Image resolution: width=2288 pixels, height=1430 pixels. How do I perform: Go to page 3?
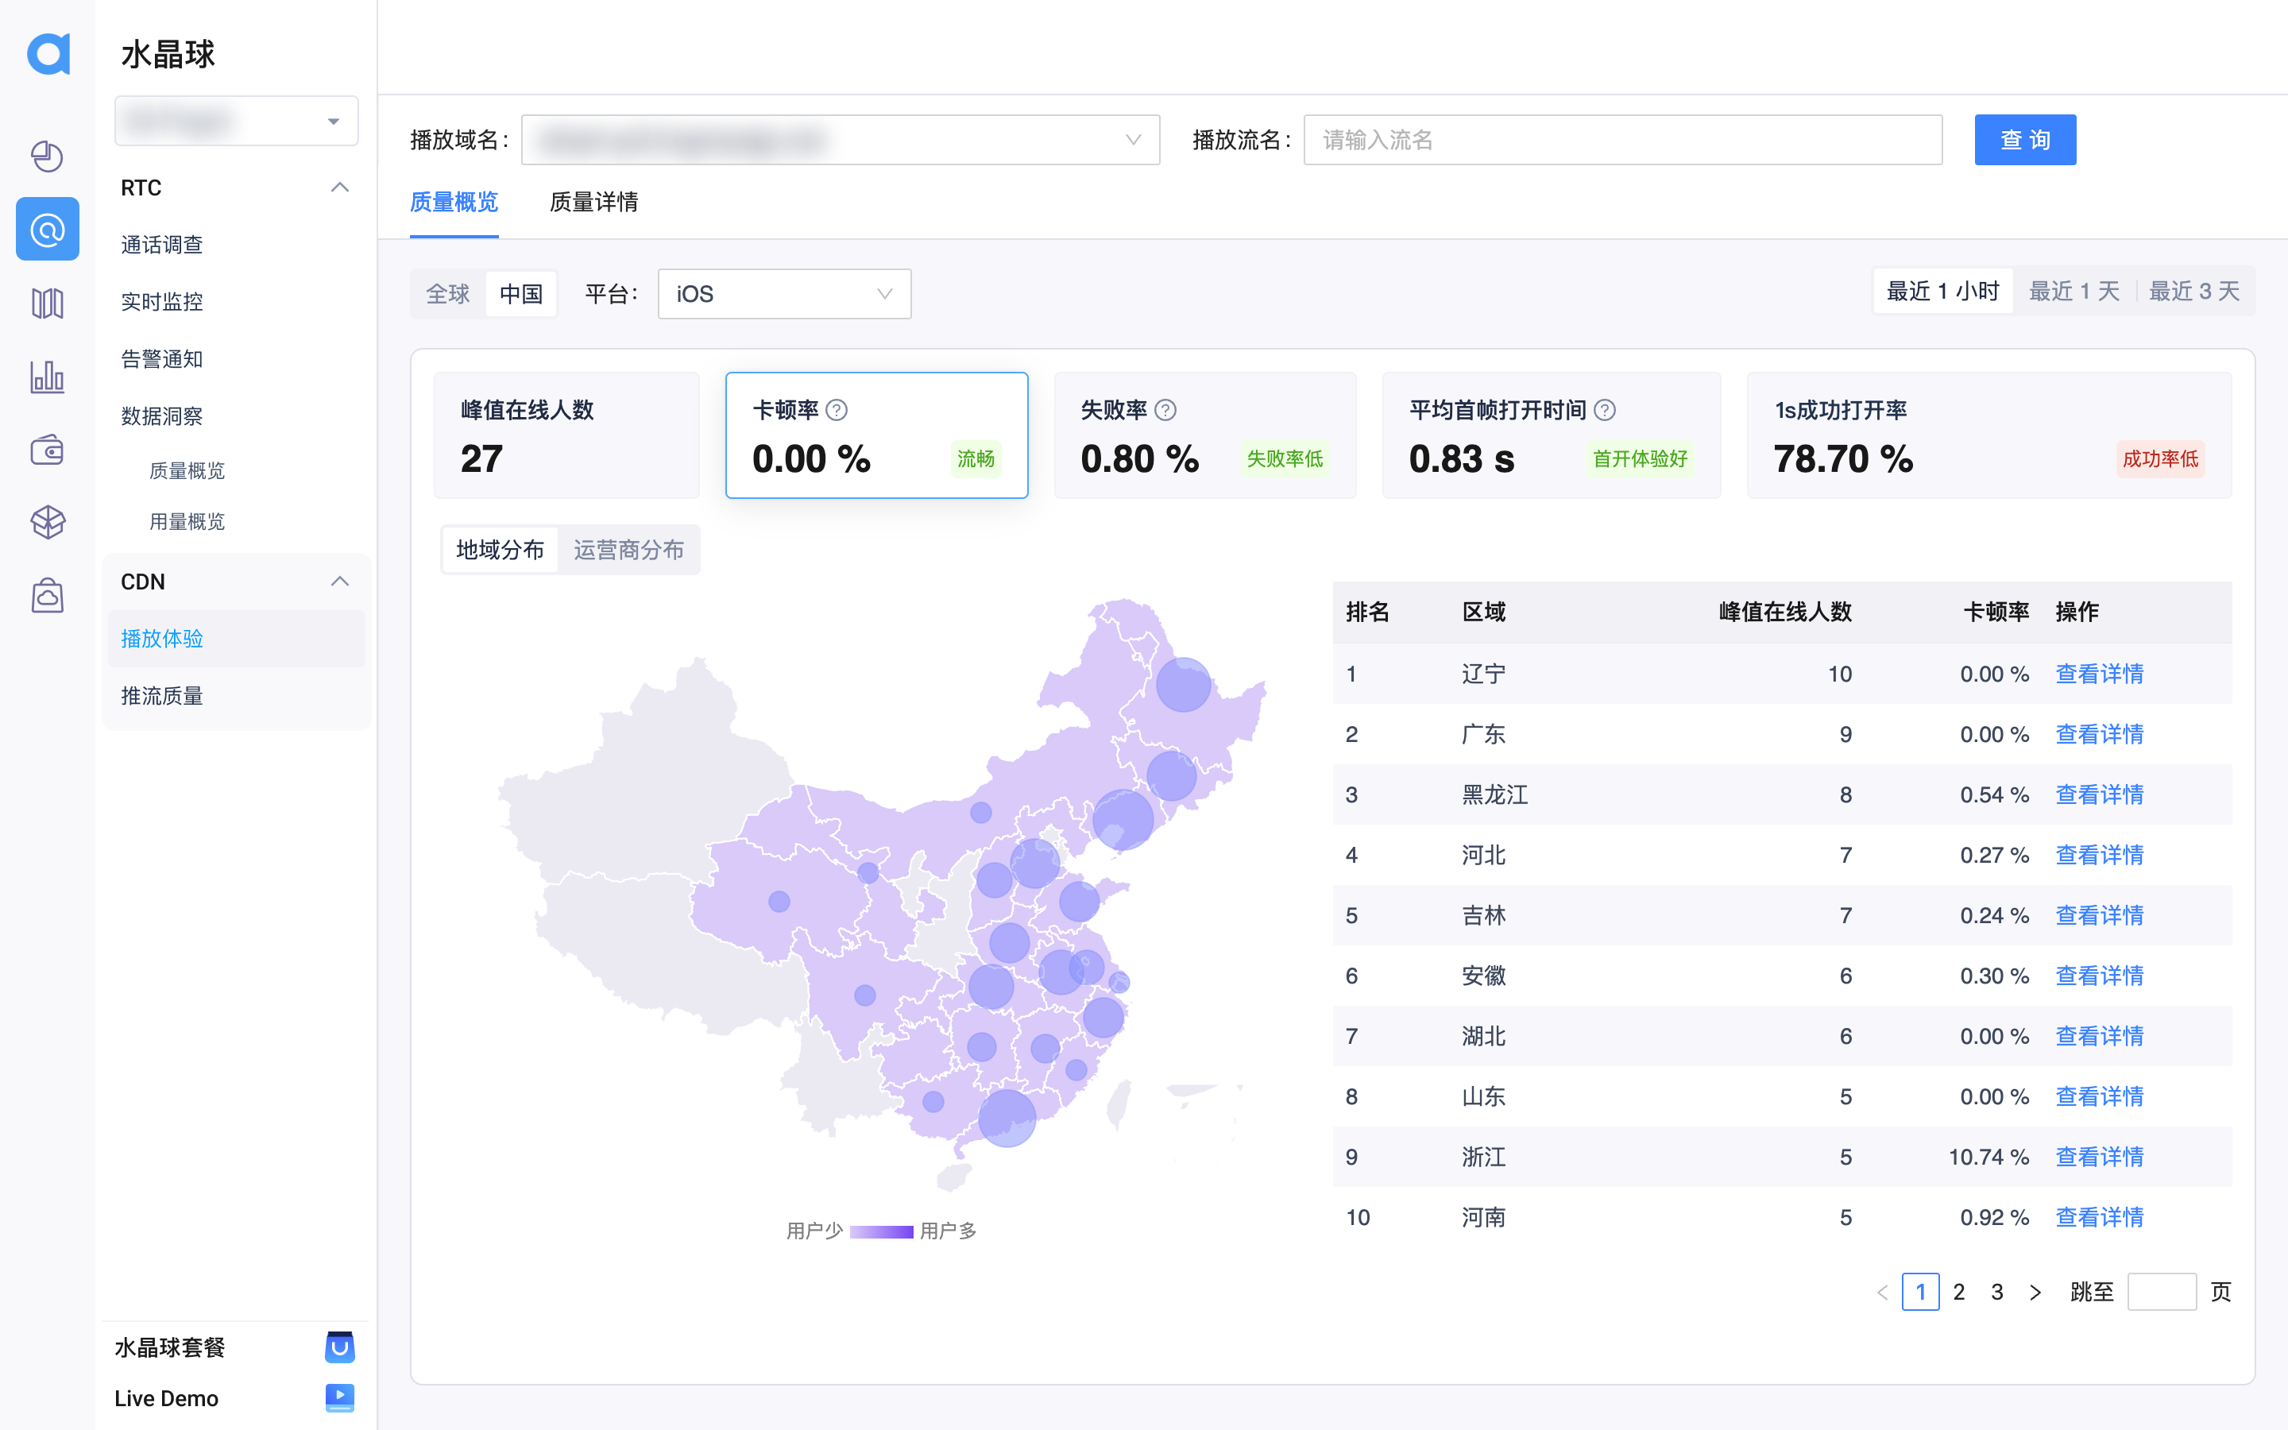coord(1996,1292)
